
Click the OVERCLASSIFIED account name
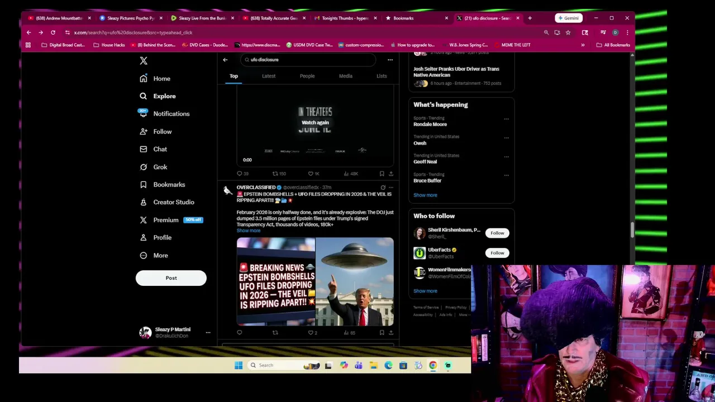coord(256,188)
